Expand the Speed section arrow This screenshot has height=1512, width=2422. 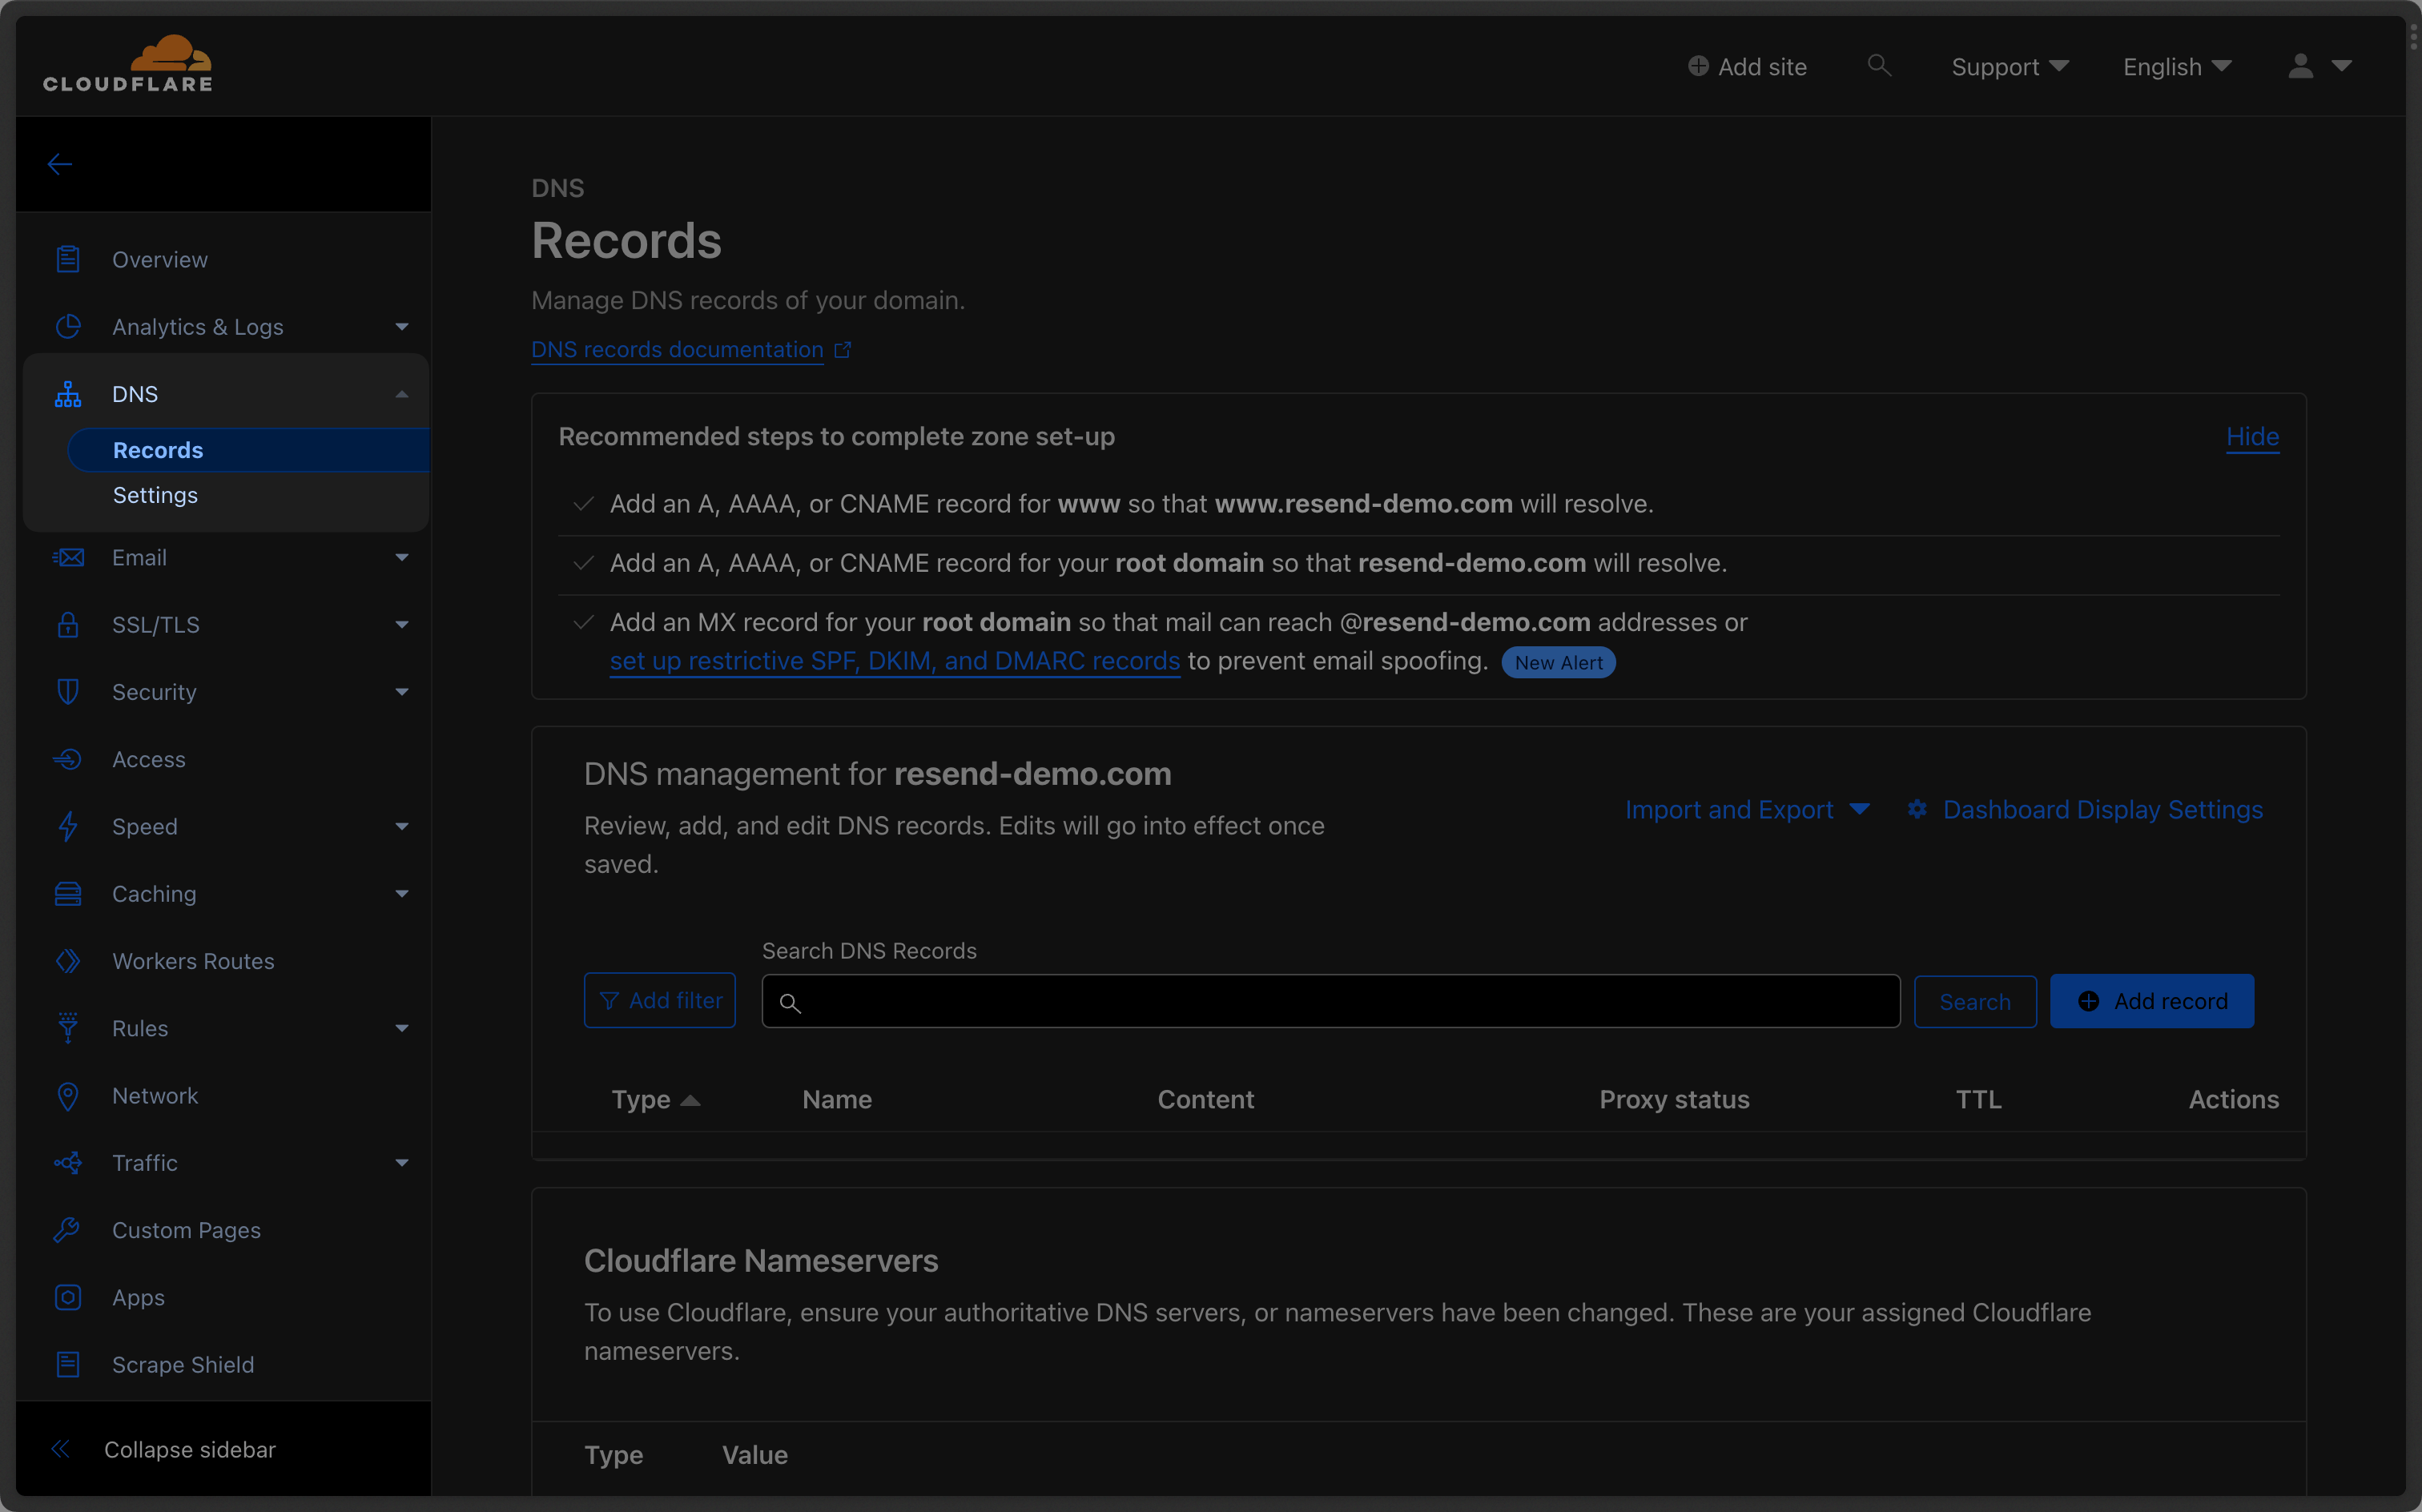(x=402, y=827)
